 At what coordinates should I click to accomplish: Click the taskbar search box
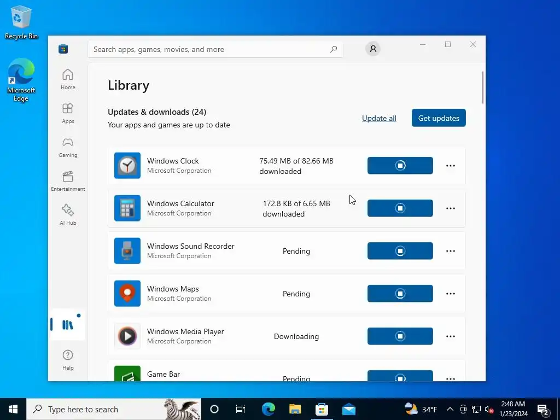click(x=114, y=409)
